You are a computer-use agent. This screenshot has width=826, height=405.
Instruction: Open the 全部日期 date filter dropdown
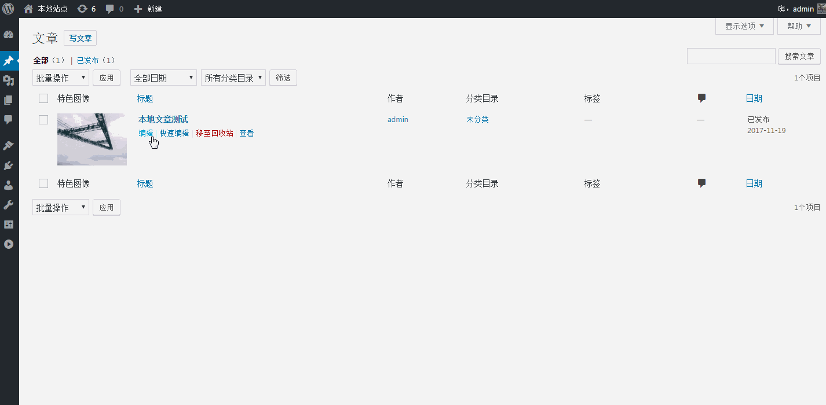pyautogui.click(x=163, y=77)
